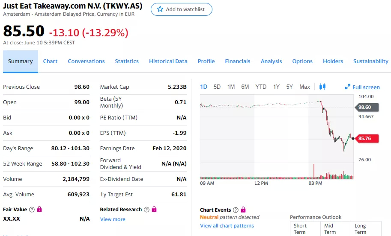Open the Options tab
Screen dimensions: 391x236
(302, 61)
